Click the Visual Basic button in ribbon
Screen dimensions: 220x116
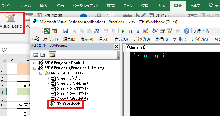11,21
